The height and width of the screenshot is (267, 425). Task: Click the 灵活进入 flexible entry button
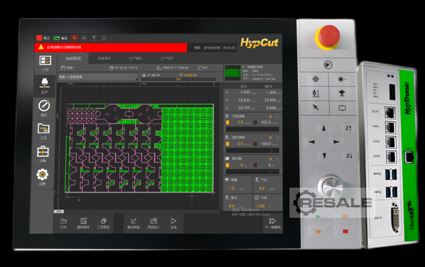(154, 223)
